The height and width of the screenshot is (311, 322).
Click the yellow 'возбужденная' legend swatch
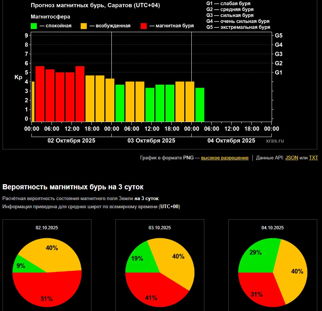click(x=84, y=26)
